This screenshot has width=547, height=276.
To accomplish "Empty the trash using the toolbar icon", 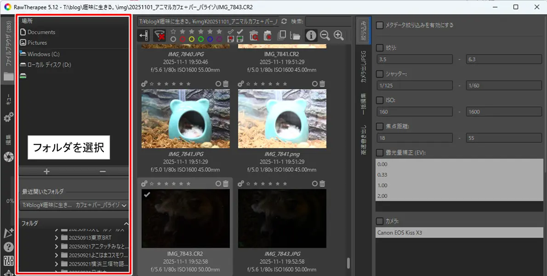I will (x=268, y=35).
